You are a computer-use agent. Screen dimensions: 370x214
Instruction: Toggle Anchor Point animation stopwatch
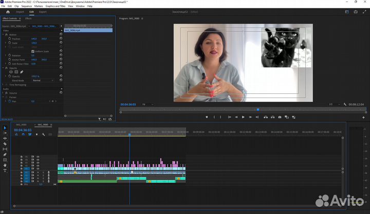(x=10, y=60)
